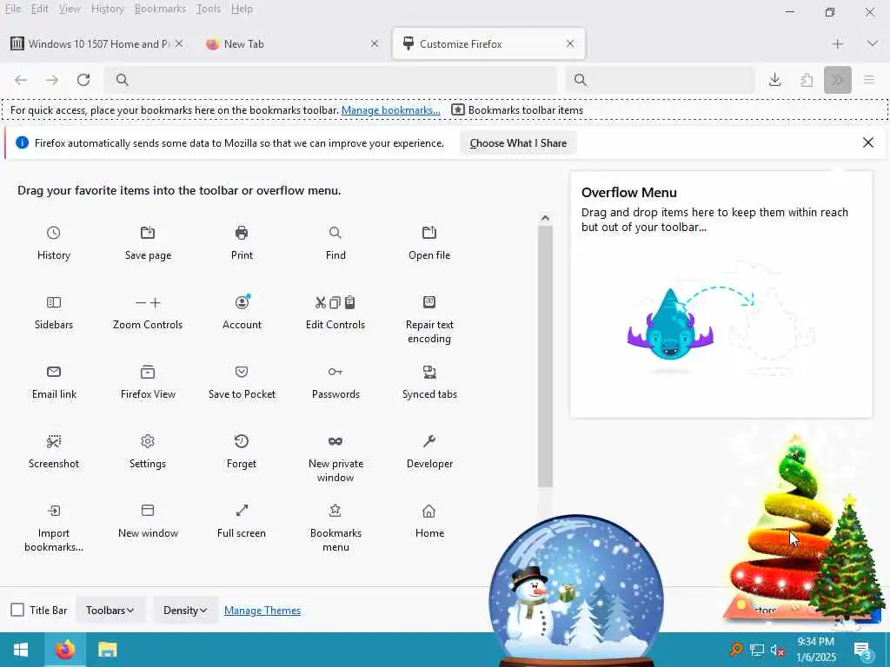Viewport: 890px width, 667px height.
Task: Select the Edit Controls item
Action: (x=335, y=313)
